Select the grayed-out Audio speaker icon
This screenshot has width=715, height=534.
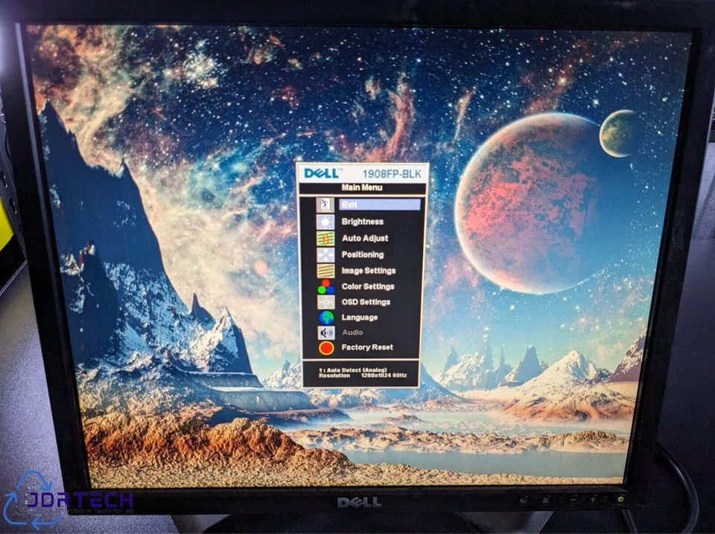click(325, 332)
